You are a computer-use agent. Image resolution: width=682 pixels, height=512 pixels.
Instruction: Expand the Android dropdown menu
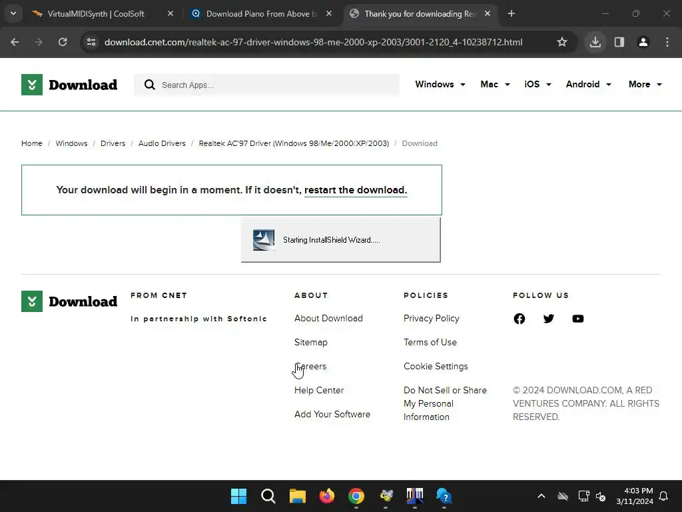click(x=589, y=85)
